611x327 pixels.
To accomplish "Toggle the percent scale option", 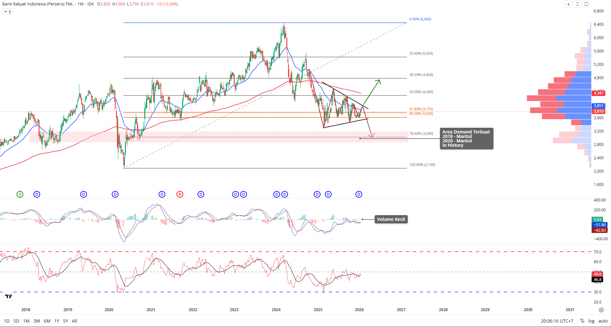I will [582, 321].
